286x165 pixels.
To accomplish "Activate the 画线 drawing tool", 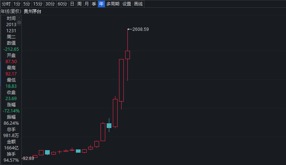I will click(x=138, y=4).
